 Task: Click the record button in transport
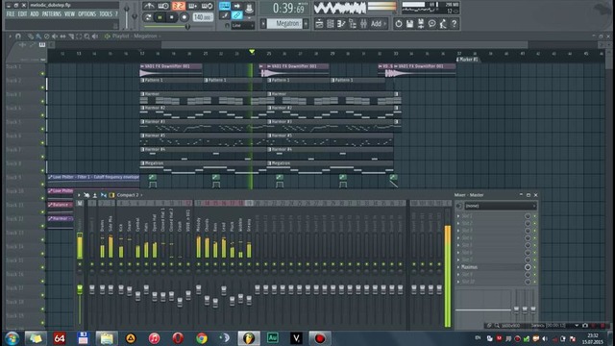184,17
